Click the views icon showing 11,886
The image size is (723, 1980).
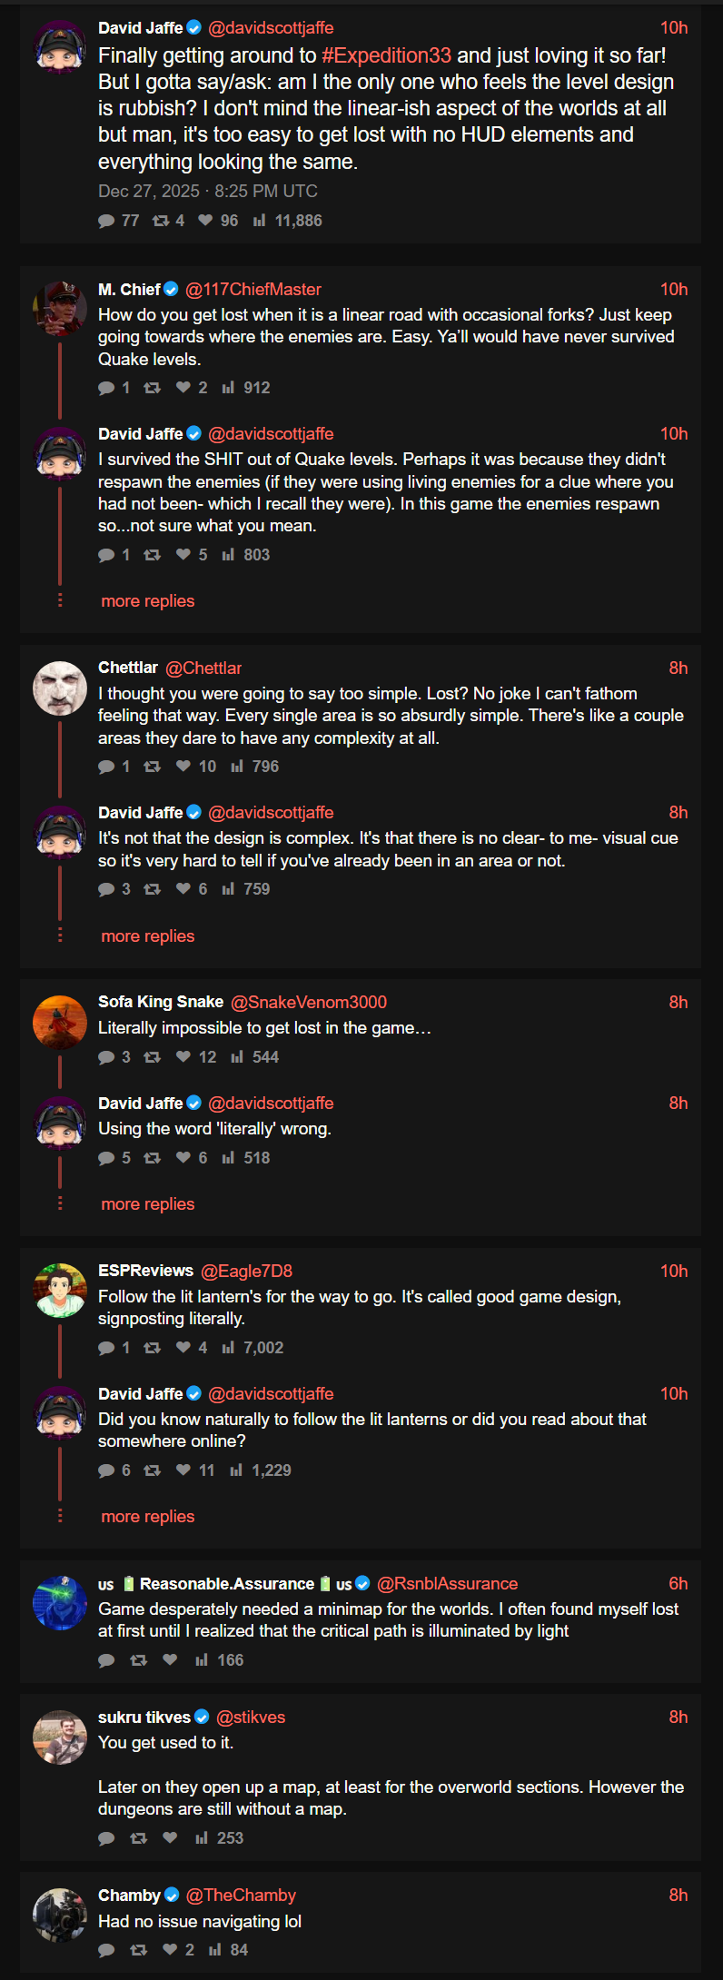click(x=259, y=221)
